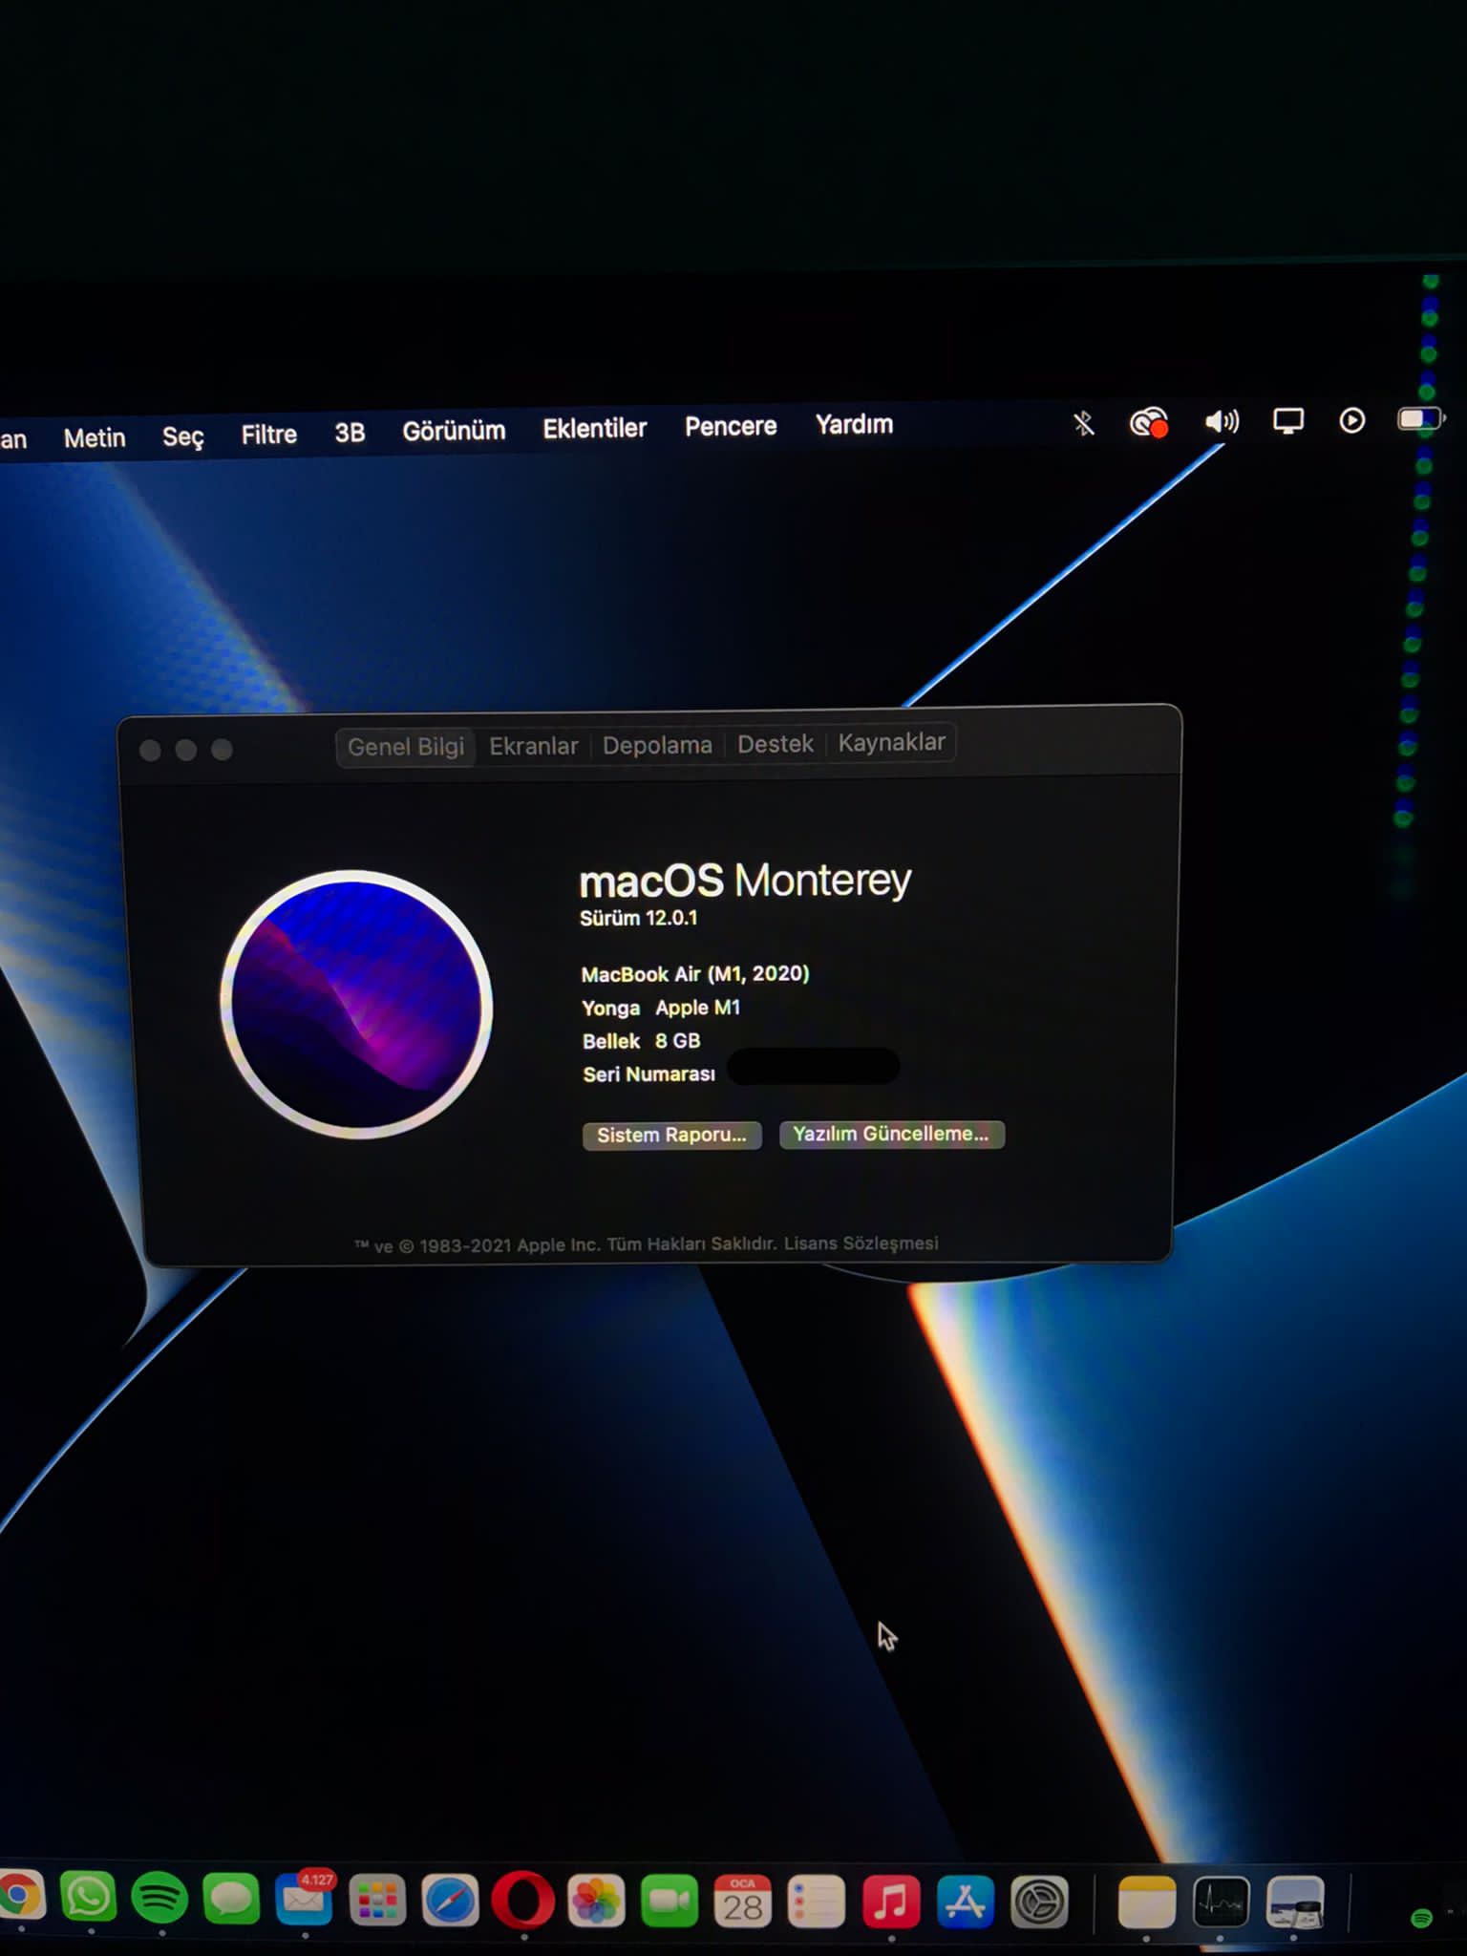Click the Bellek 8 GB line
Screen dimensions: 1467x1956
(642, 1041)
